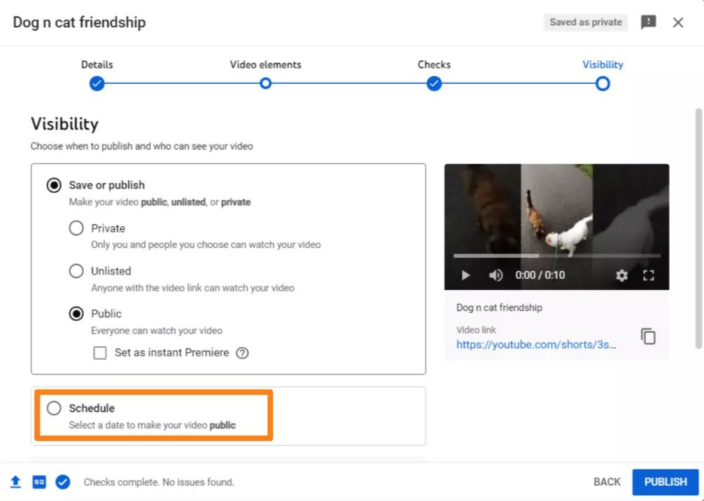Image resolution: width=704 pixels, height=501 pixels.
Task: Mute the video preview audio
Action: tap(495, 275)
